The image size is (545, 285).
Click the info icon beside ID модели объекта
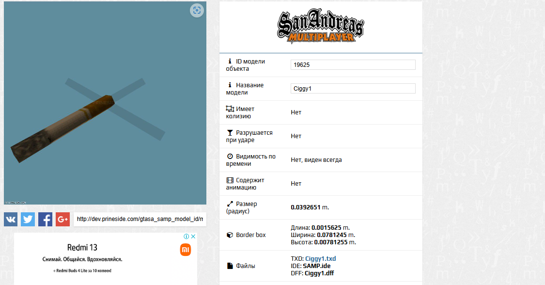pos(230,62)
